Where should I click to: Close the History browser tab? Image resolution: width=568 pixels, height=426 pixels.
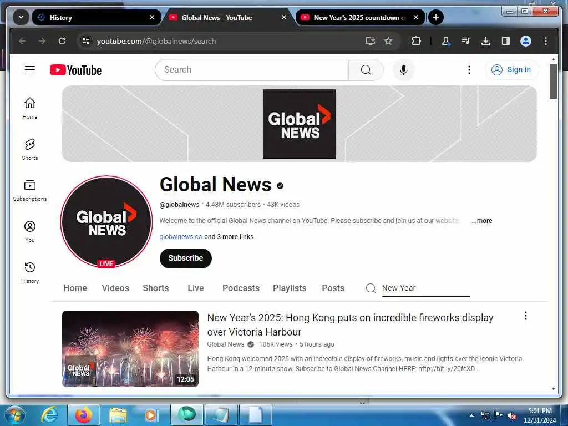[152, 17]
